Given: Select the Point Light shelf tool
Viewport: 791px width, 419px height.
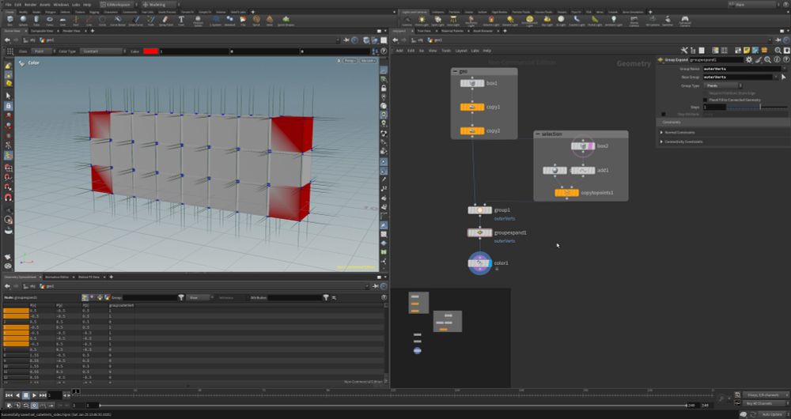Looking at the screenshot, I should pyautogui.click(x=422, y=21).
